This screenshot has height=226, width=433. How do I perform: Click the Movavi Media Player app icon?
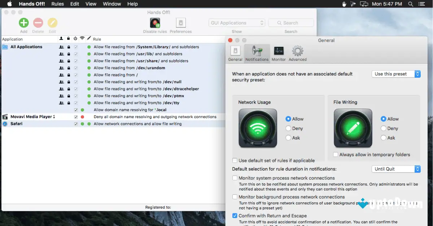point(4,116)
